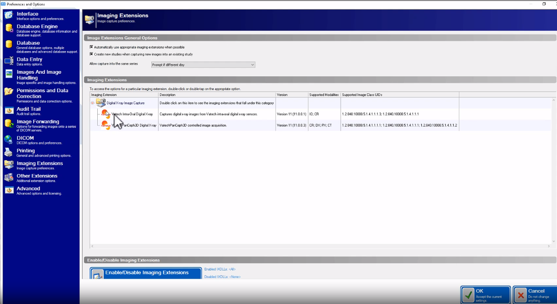557x304 pixels.
Task: Open the Allow capture into same series dropdown
Action: (x=203, y=65)
